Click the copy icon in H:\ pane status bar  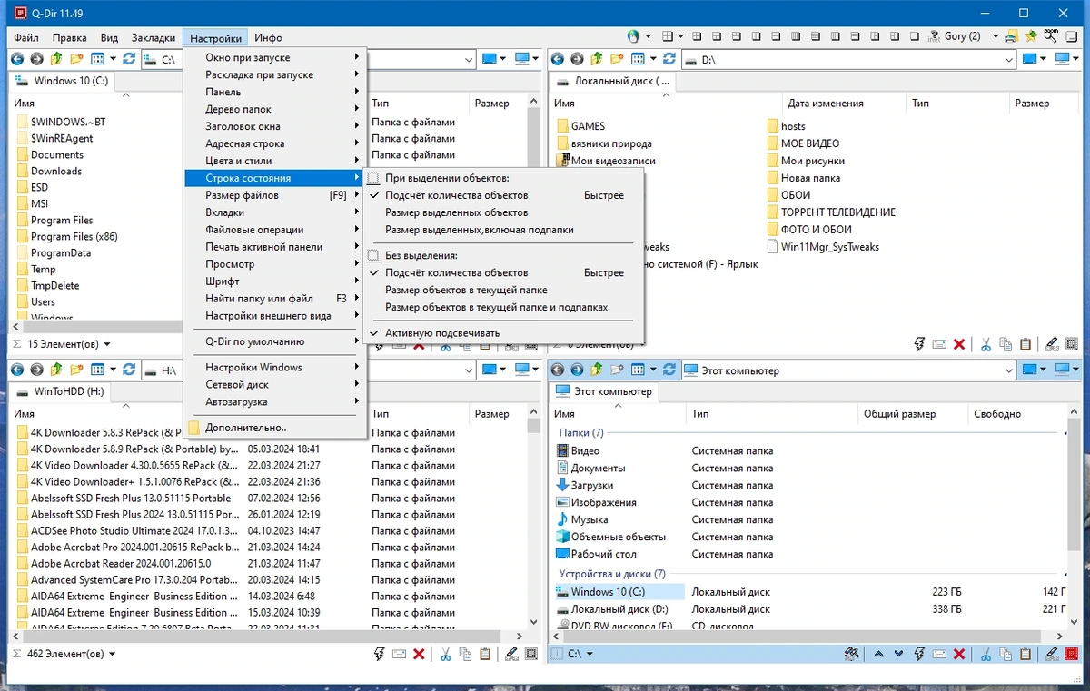point(465,654)
